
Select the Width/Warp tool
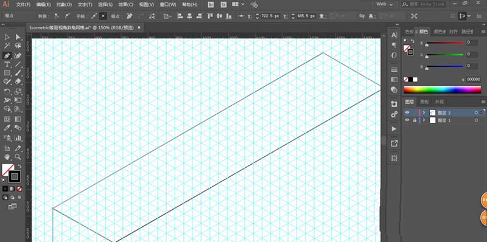pyautogui.click(x=7, y=100)
